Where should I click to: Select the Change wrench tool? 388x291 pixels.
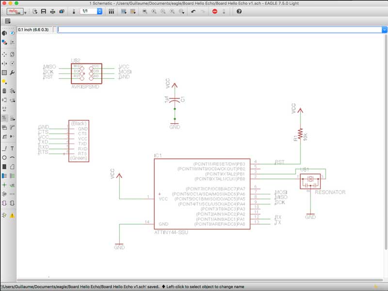coord(12,73)
